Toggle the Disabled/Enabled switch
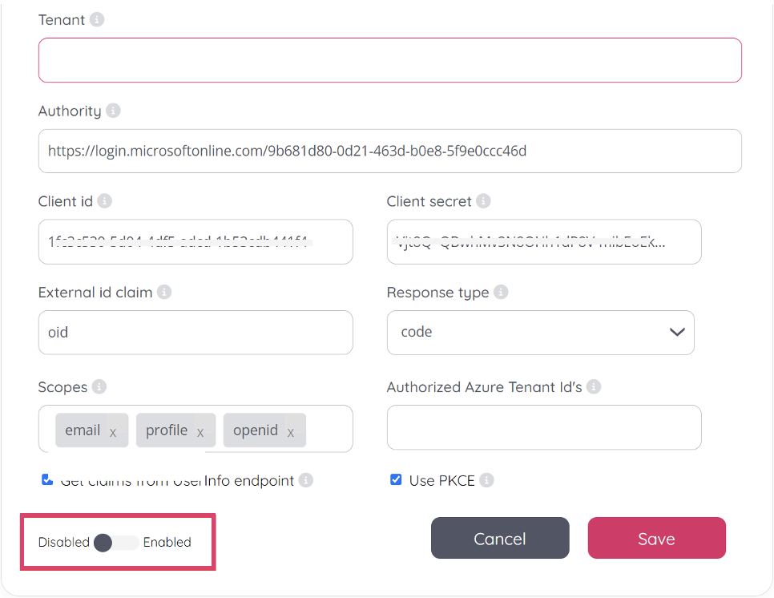This screenshot has width=774, height=598. pos(115,543)
